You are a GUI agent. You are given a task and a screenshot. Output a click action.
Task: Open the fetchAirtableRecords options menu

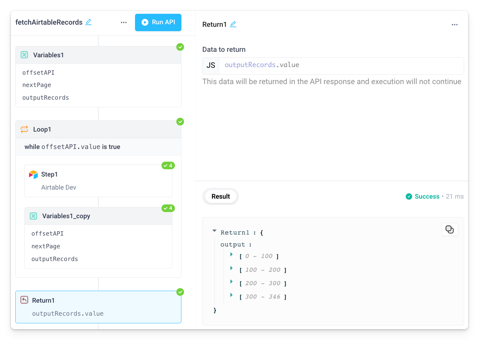point(123,22)
